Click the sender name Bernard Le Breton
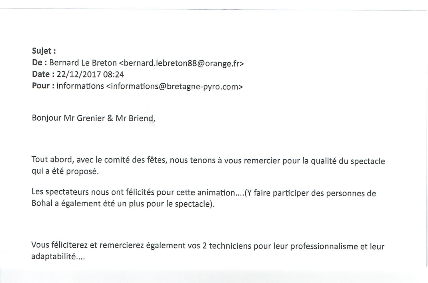 pyautogui.click(x=83, y=63)
